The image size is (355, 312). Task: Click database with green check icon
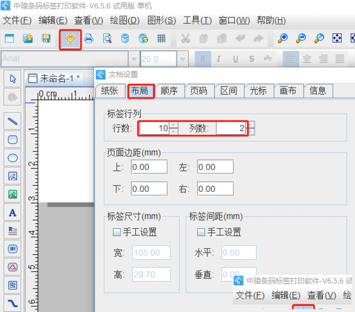click(x=143, y=38)
